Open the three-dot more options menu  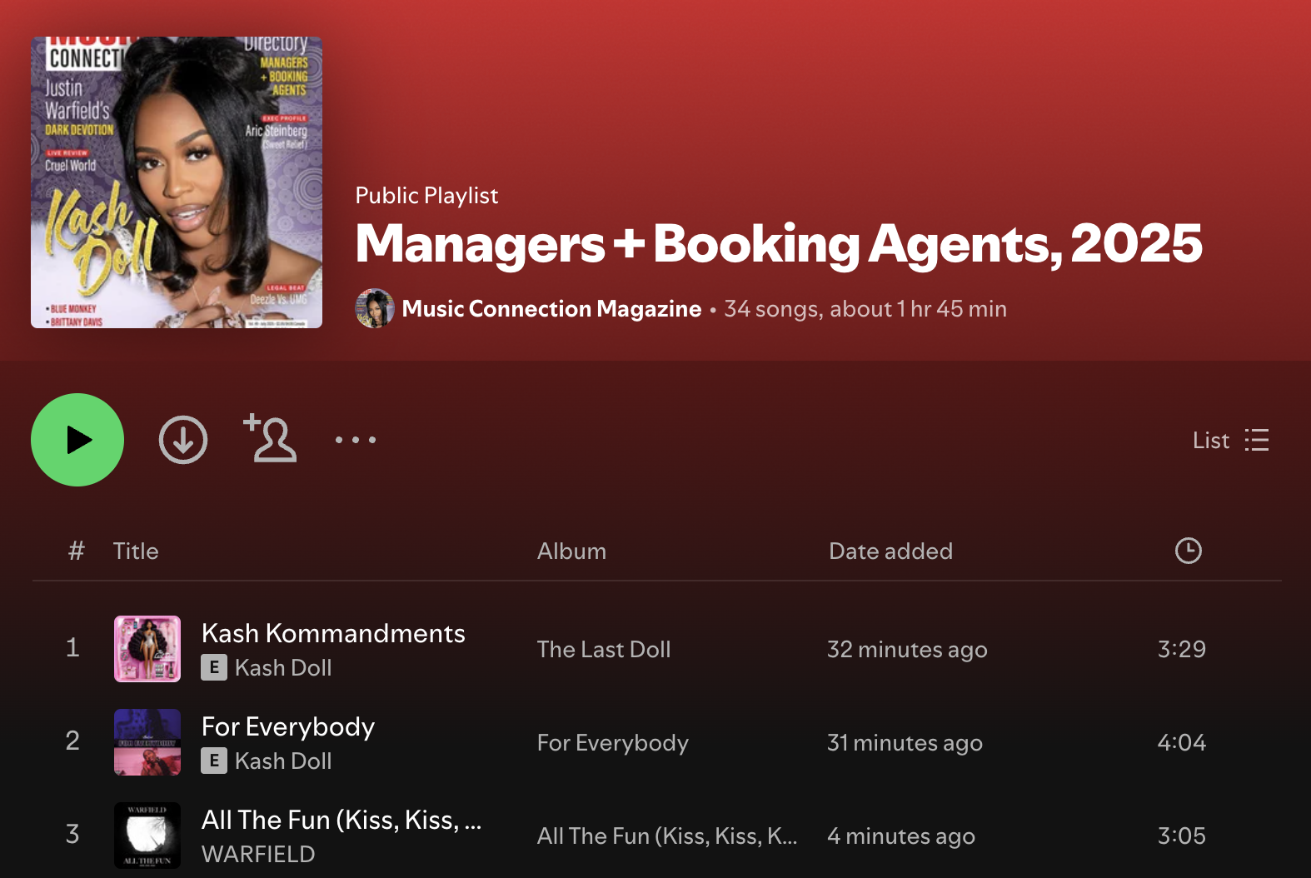click(x=356, y=440)
